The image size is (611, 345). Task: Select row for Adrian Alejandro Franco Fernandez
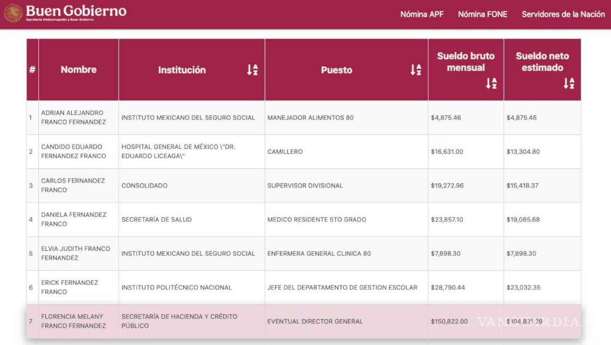[73, 118]
